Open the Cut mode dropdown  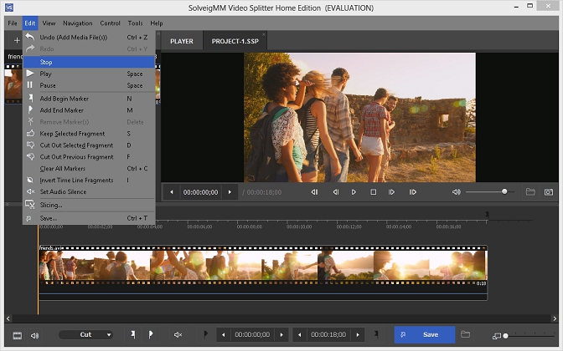tap(85, 334)
